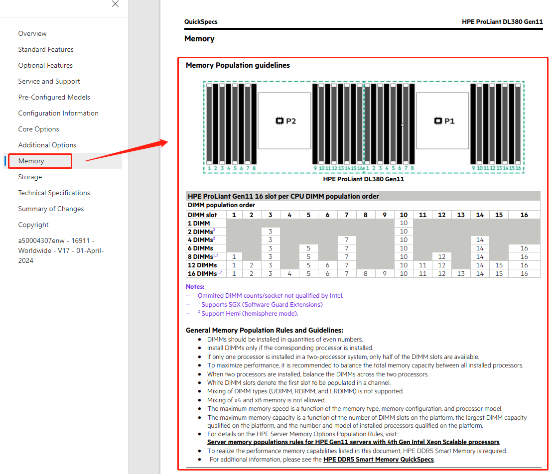
Task: Click the 16 slot per CPU table title
Action: [283, 196]
